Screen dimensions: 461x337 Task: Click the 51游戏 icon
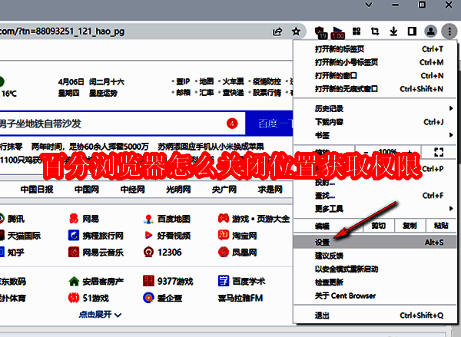click(x=74, y=298)
